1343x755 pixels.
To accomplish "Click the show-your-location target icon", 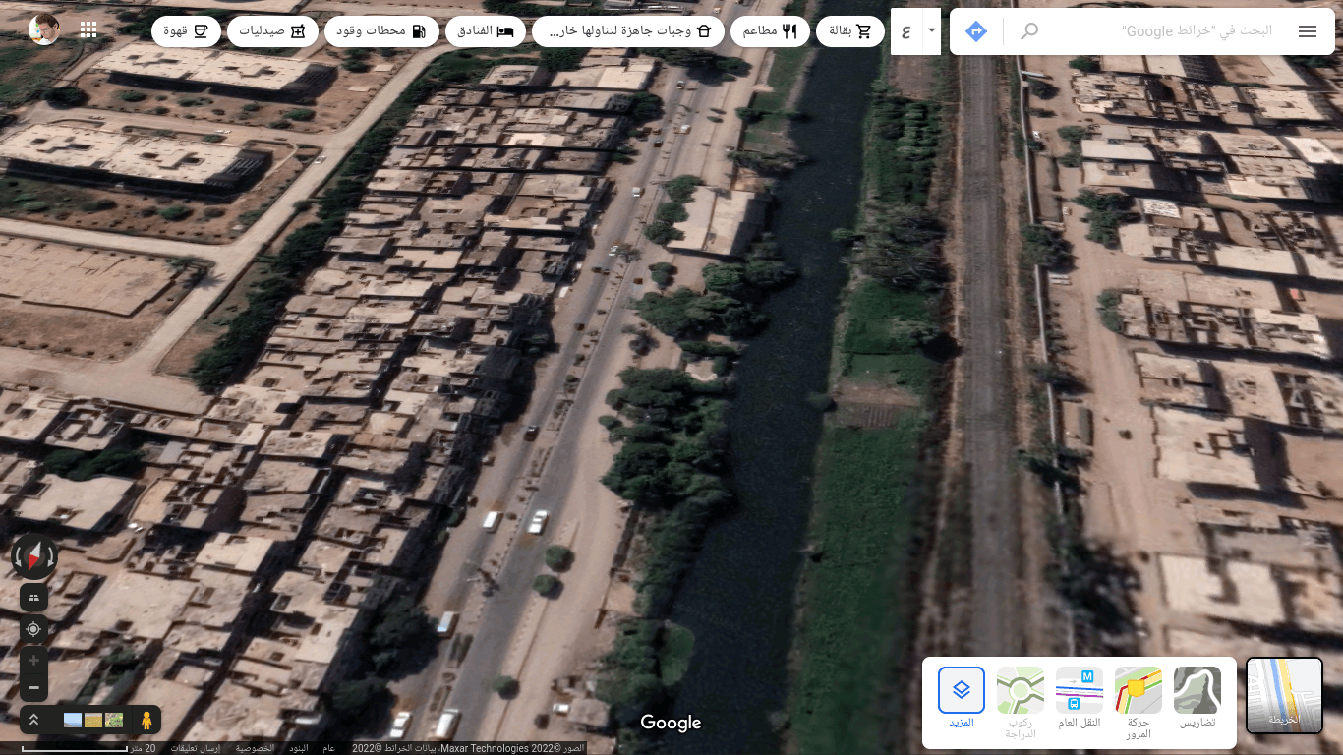I will 33,629.
